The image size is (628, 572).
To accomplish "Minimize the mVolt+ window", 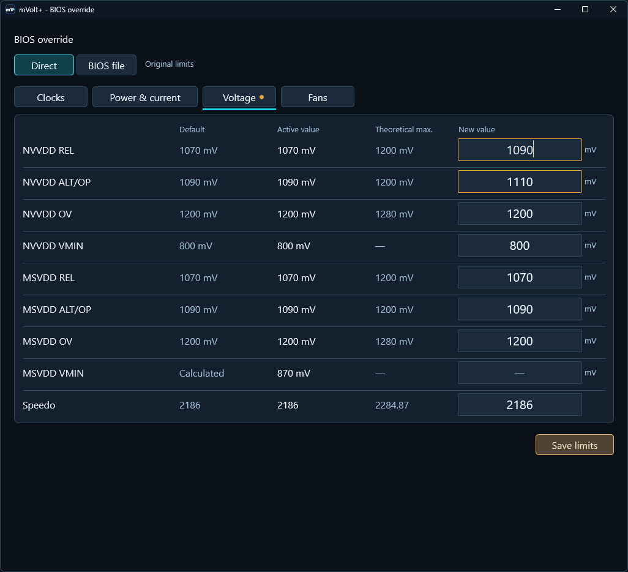I will pos(557,9).
